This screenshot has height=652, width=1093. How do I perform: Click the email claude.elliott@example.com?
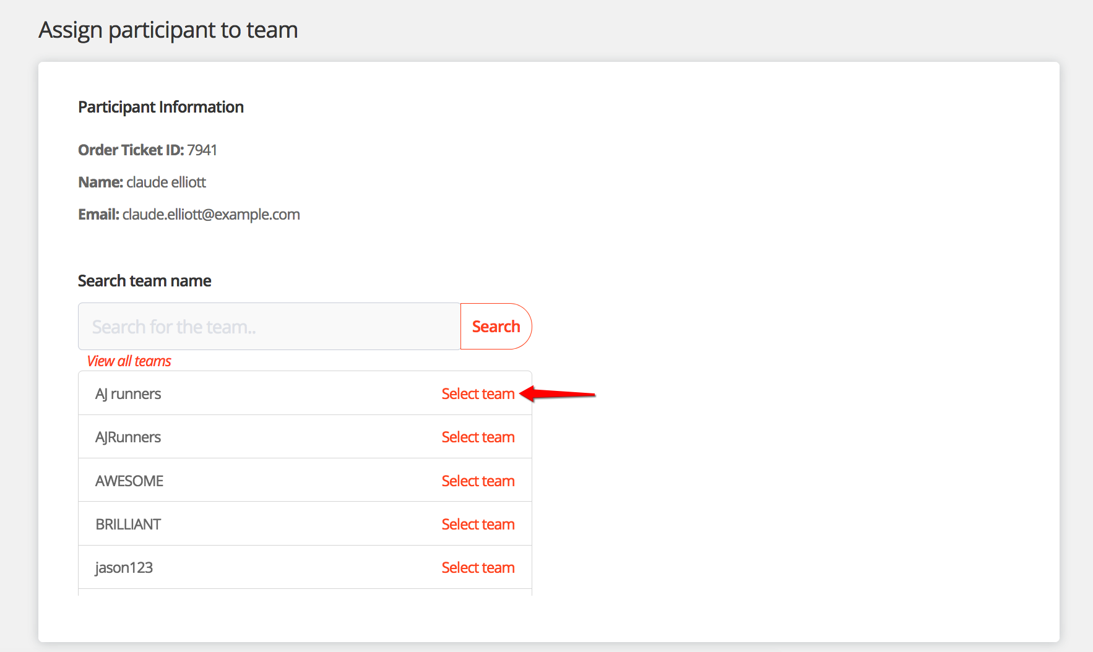[x=211, y=215]
